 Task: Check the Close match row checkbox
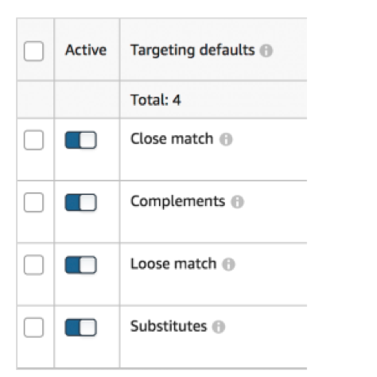tap(33, 140)
